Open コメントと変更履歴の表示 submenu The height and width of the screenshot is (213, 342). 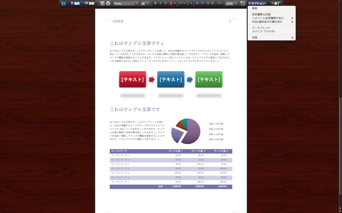(x=271, y=18)
